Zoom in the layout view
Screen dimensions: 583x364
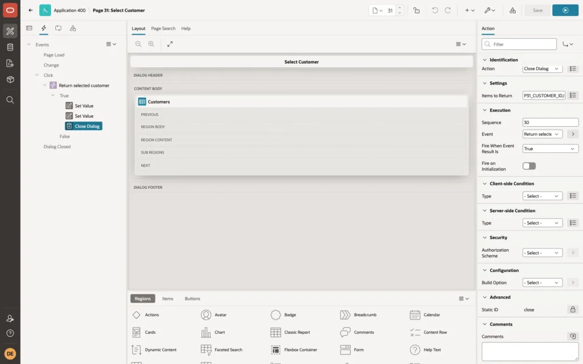point(151,44)
